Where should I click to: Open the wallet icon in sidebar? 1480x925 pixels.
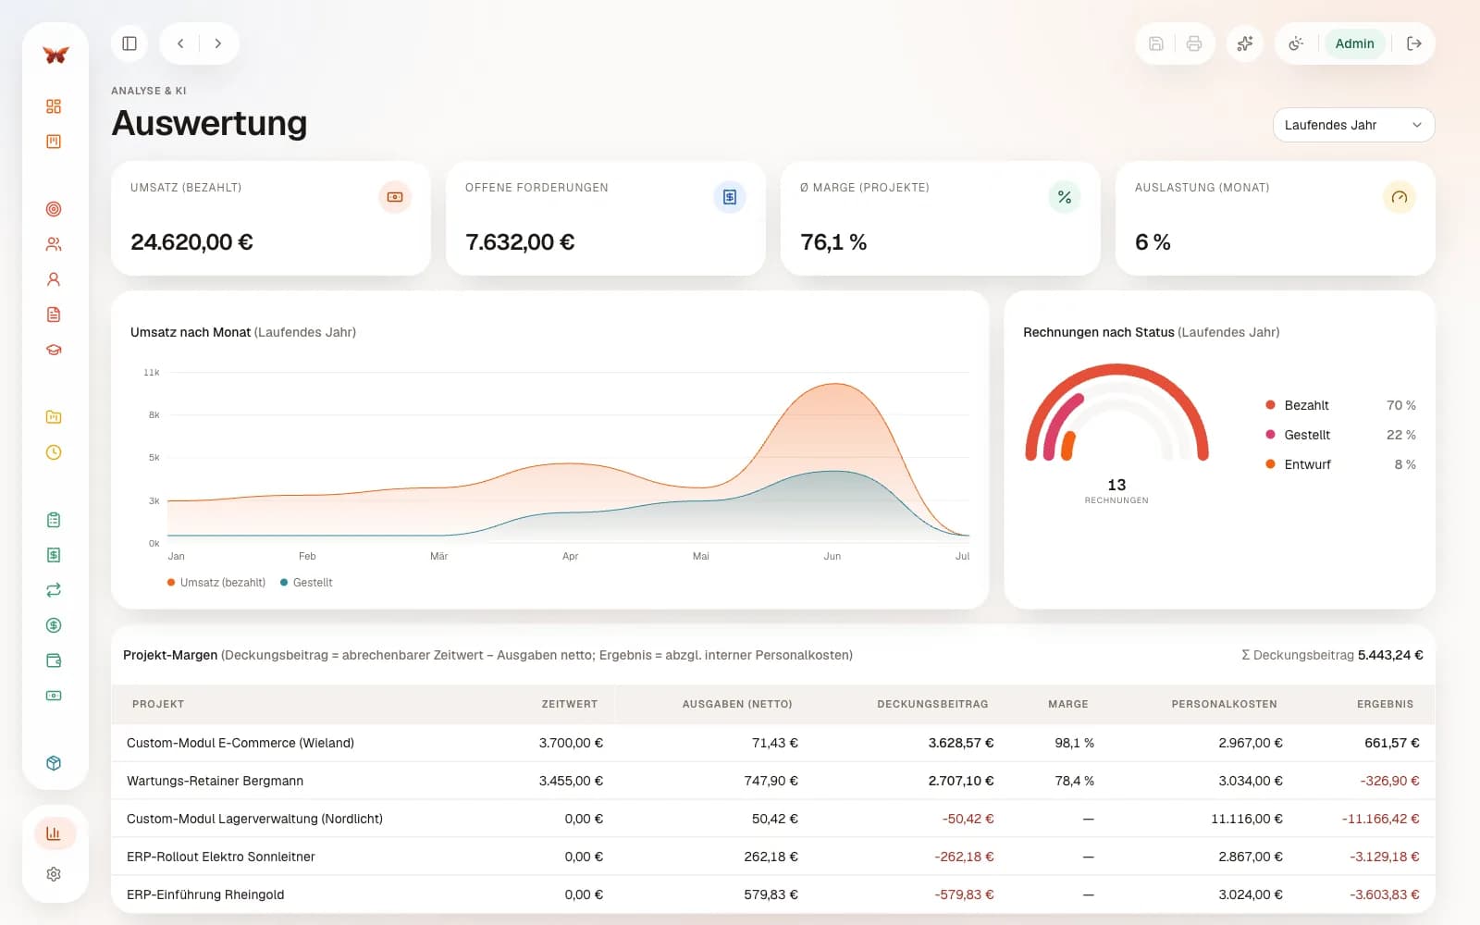pos(54,660)
